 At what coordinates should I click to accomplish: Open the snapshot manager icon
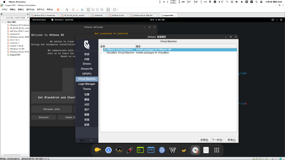pos(82,9)
